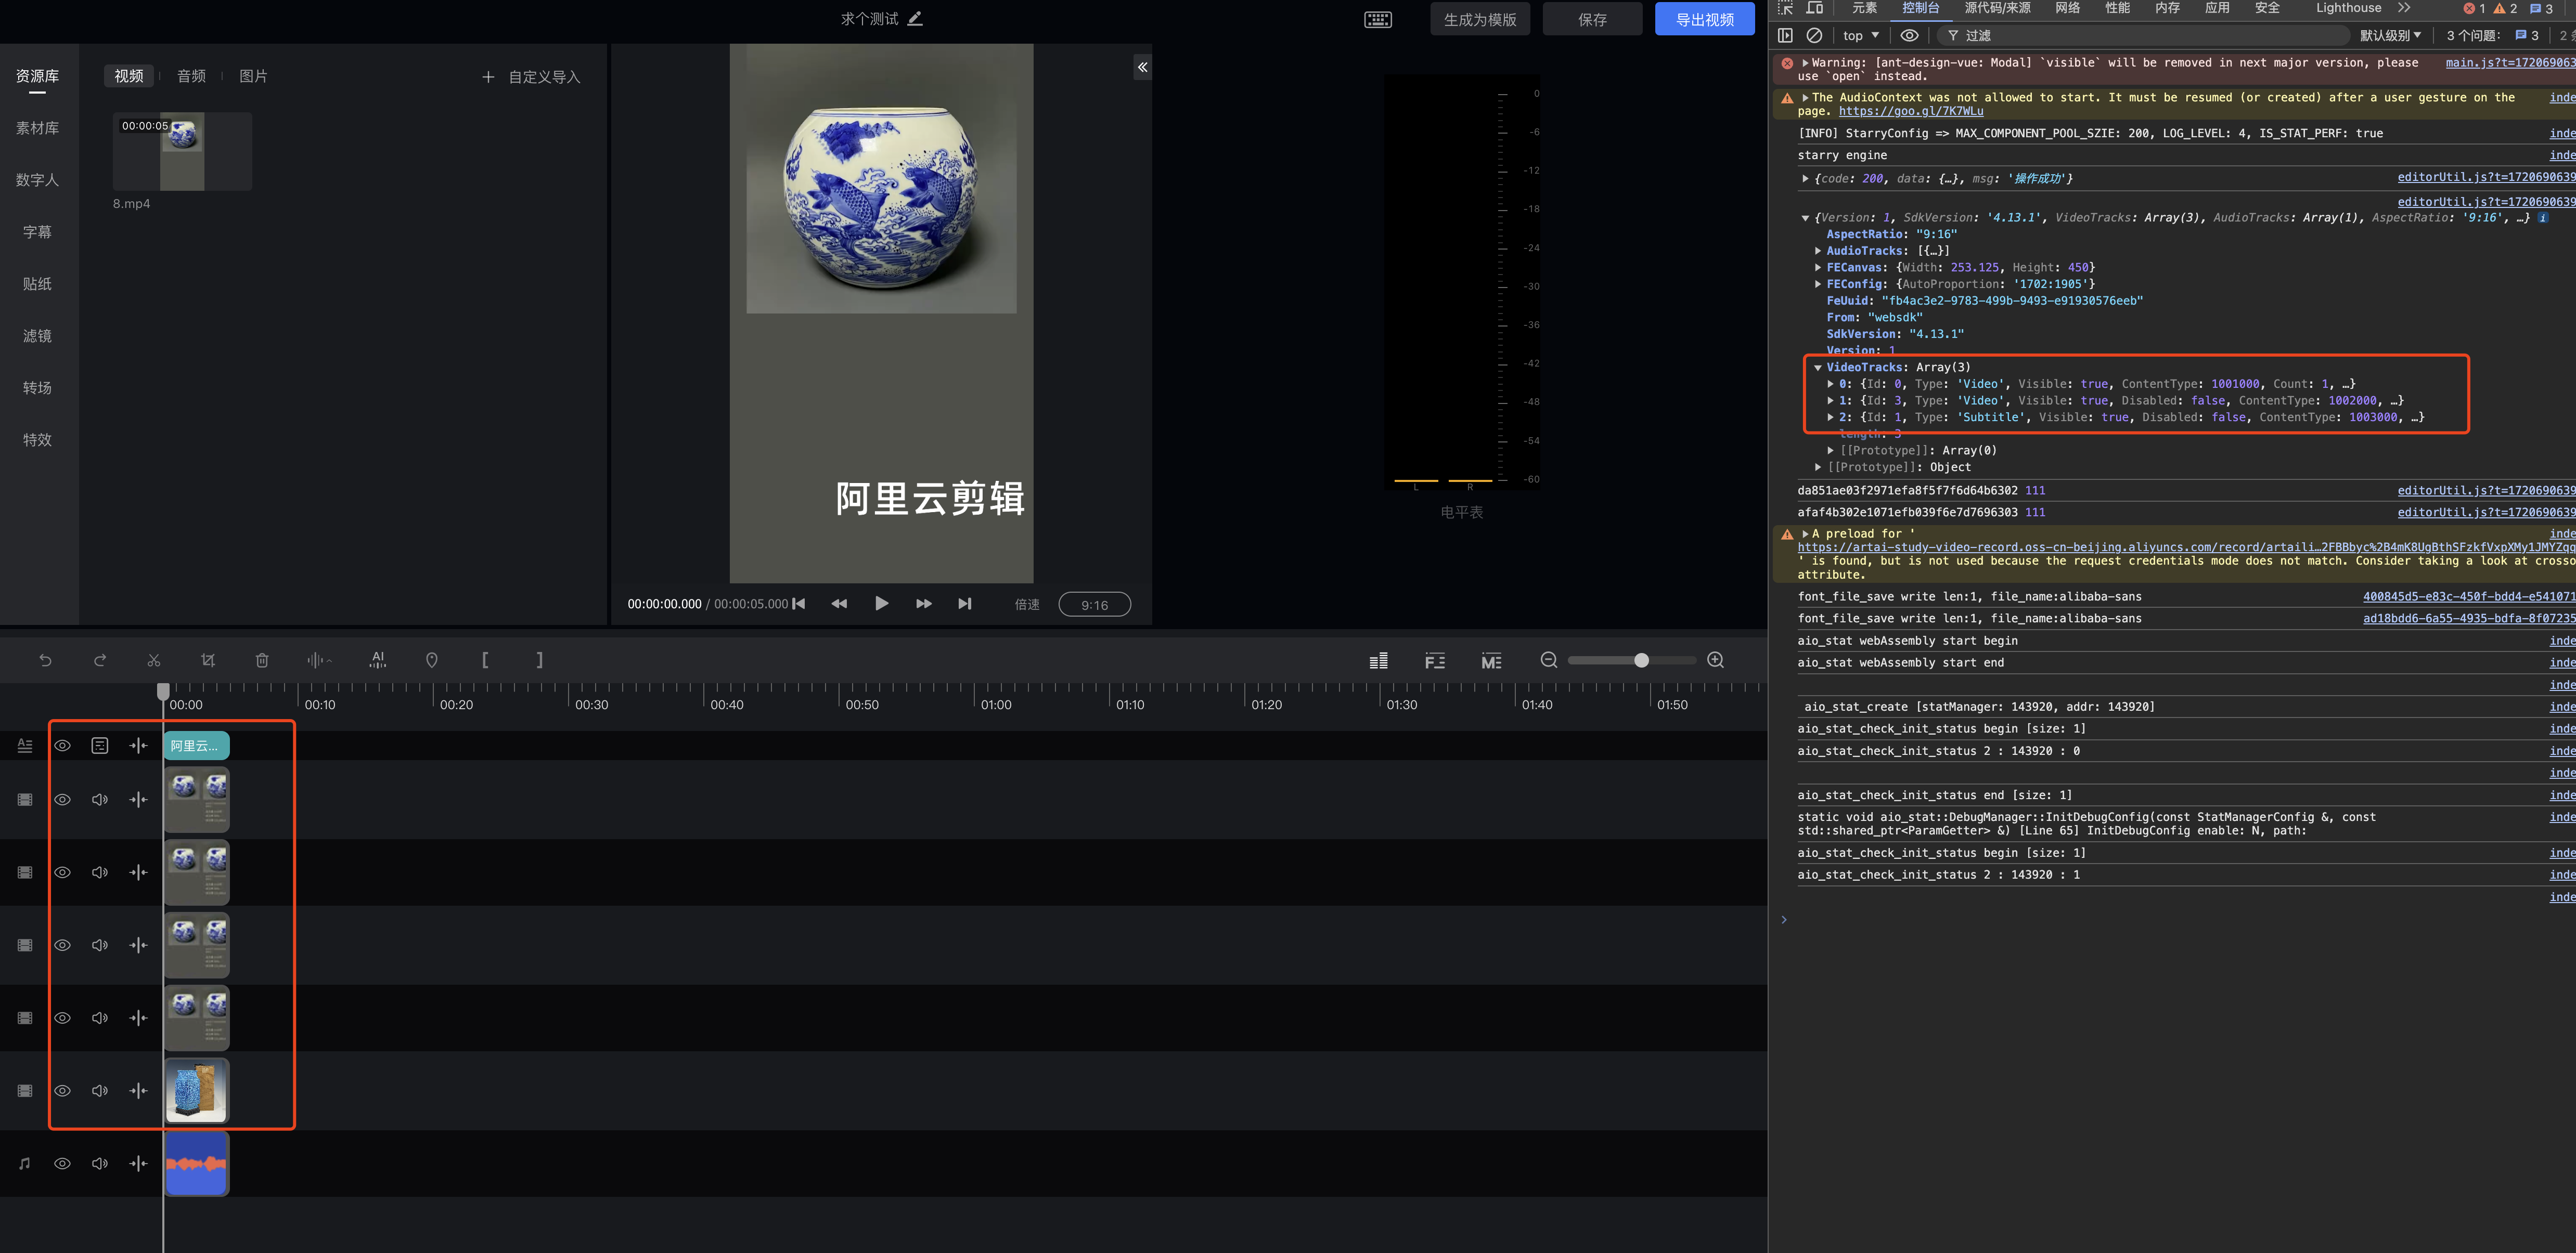The image size is (2576, 1253).
Task: Jump to end of video
Action: [964, 604]
